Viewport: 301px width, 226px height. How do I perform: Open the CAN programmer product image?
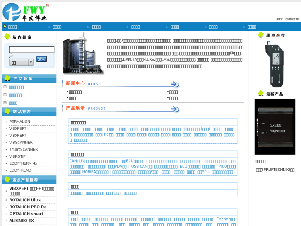coord(275,126)
